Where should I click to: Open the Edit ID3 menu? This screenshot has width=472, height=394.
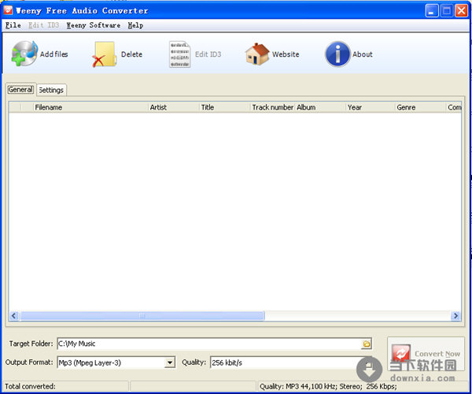(x=43, y=25)
